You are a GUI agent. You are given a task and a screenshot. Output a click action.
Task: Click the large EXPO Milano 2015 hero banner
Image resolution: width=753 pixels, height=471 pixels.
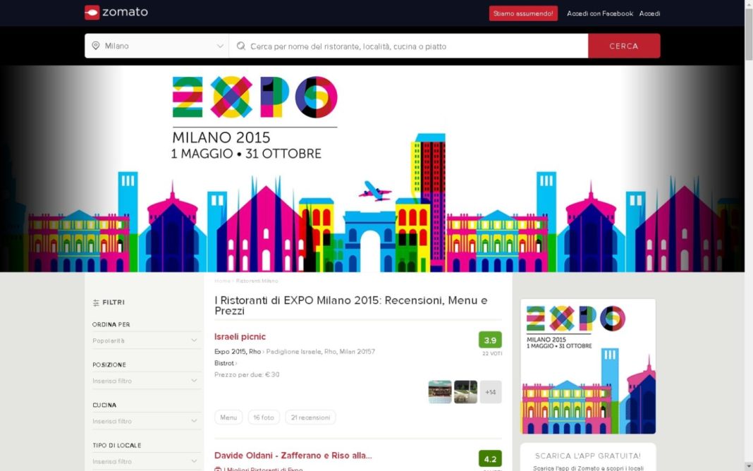point(372,169)
